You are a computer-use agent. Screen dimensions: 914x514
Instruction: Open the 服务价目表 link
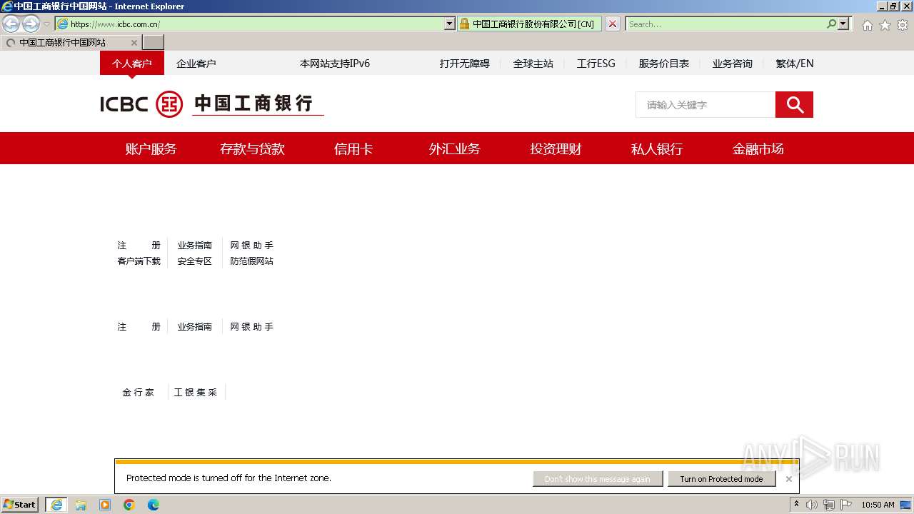pos(664,63)
